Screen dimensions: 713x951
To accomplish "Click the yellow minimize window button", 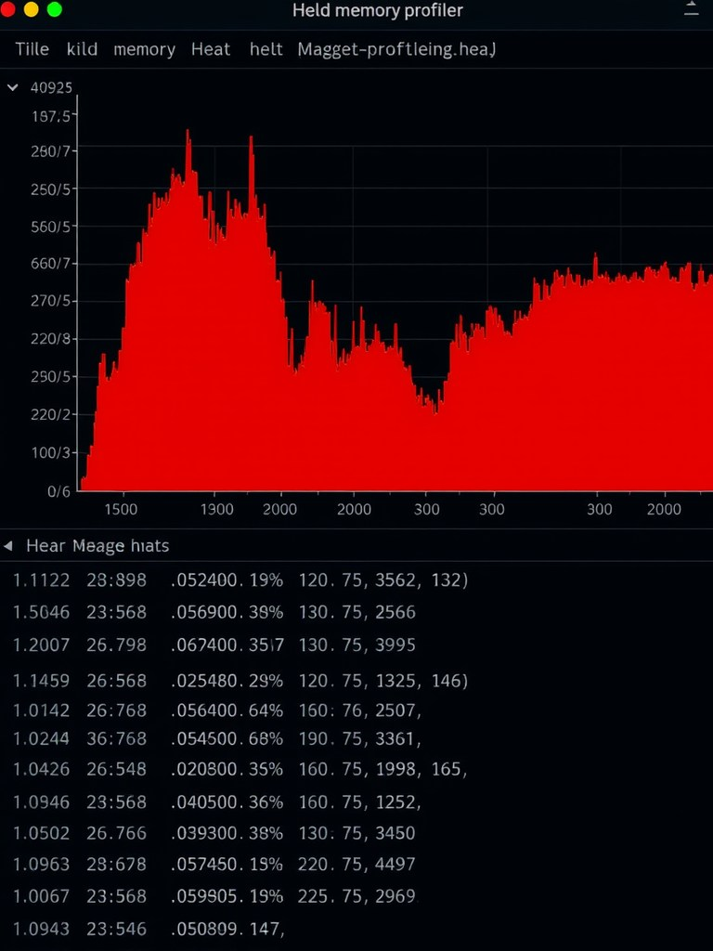I will click(31, 9).
